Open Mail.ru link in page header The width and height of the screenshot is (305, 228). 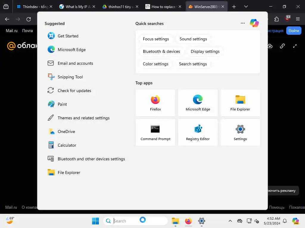12,31
